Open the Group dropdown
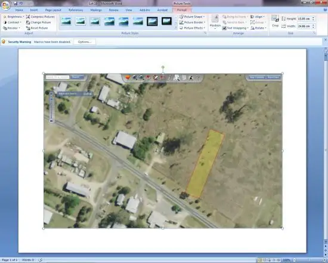Screen dimensions: 328x263 pos(258,22)
